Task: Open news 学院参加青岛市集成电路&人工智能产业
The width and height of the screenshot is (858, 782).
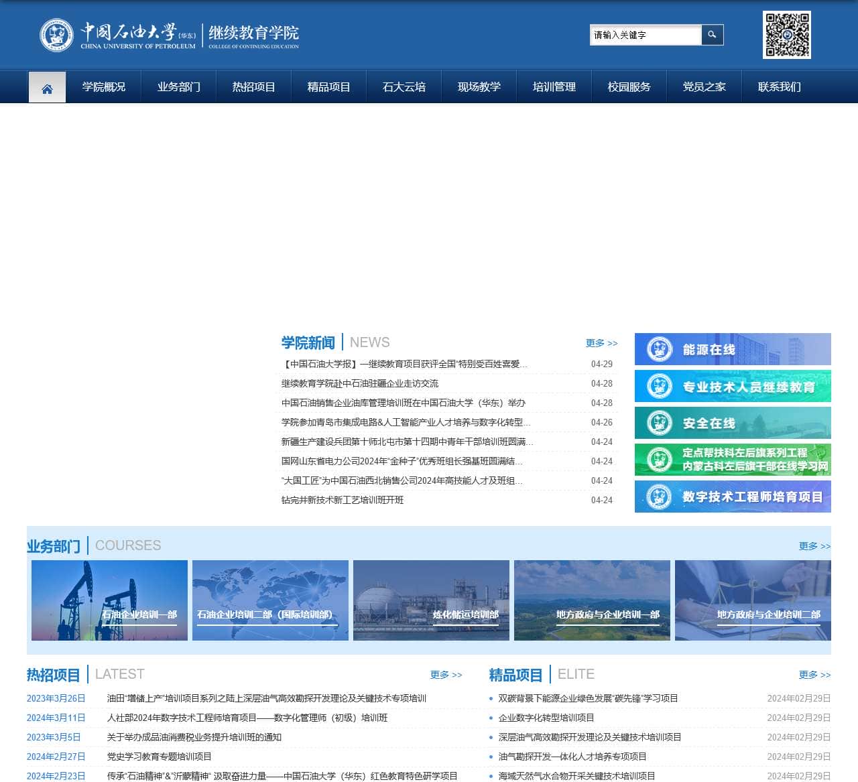Action: click(406, 422)
